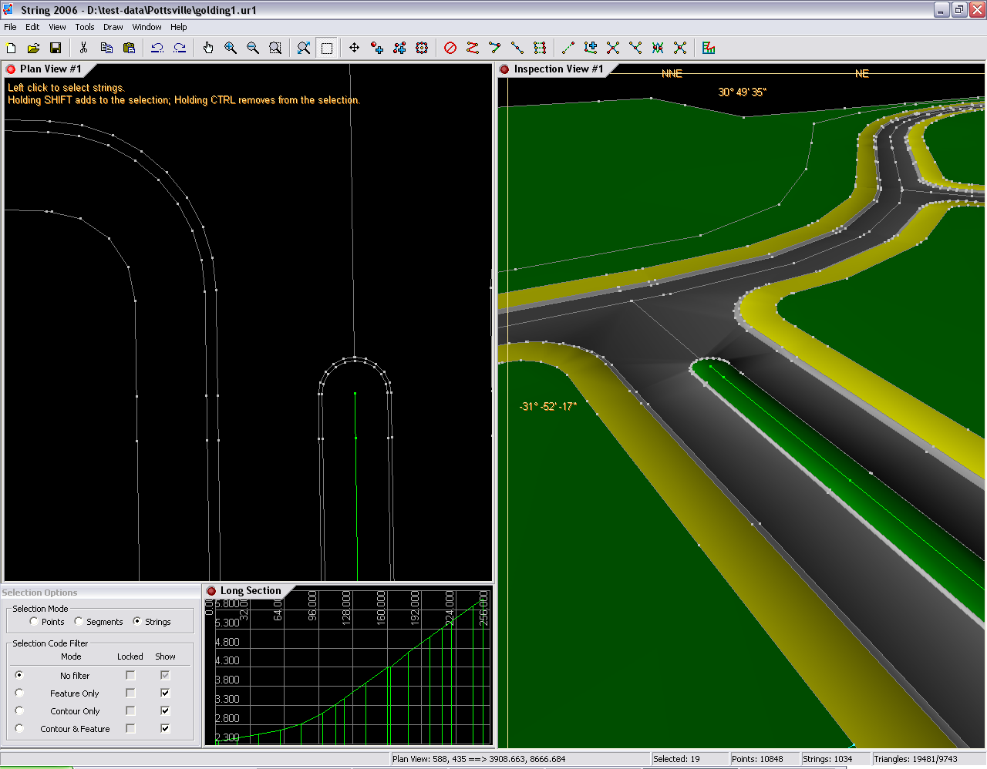Image resolution: width=987 pixels, height=769 pixels.
Task: Choose the Feature Only filter mode
Action: [x=19, y=693]
